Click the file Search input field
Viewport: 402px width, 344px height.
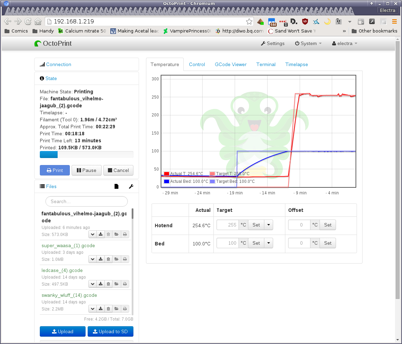click(x=87, y=201)
